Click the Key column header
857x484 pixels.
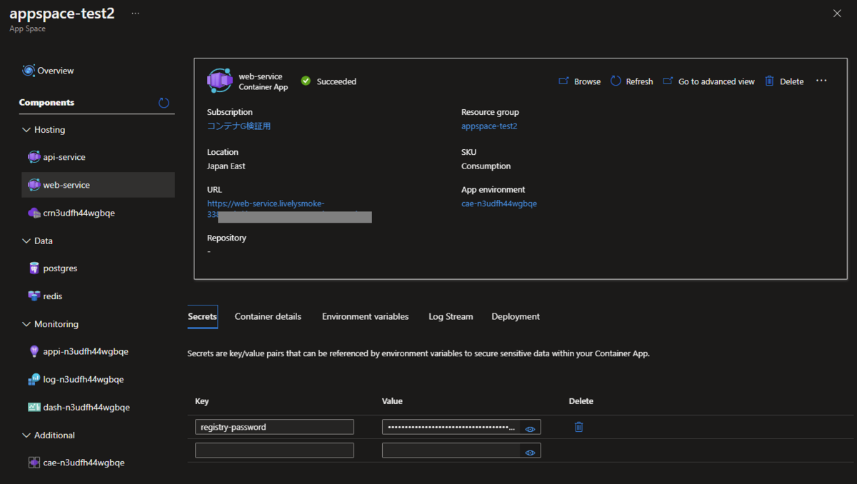click(201, 401)
